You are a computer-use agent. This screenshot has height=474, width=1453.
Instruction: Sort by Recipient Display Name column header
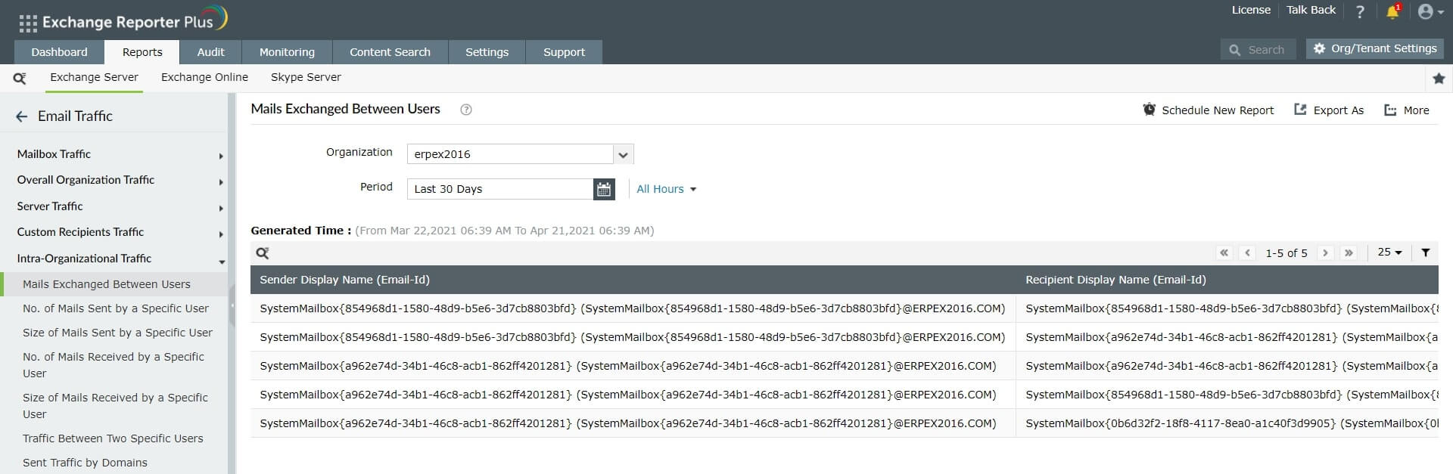pyautogui.click(x=1115, y=280)
